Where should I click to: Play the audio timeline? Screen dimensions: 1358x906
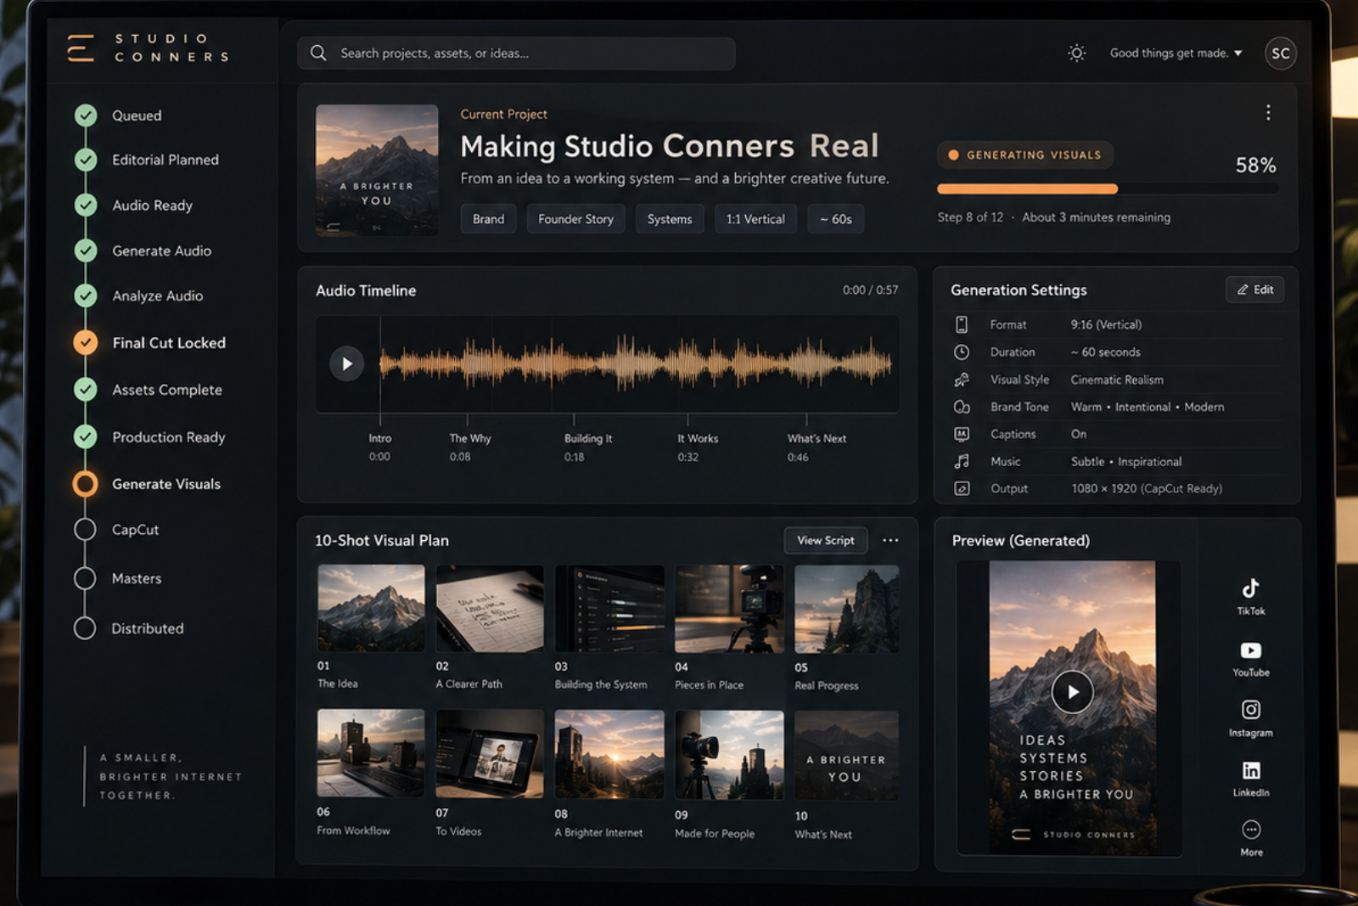346,363
